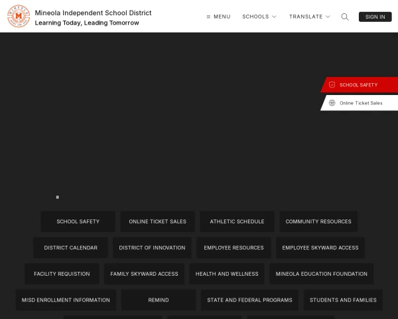This screenshot has width=398, height=319.
Task: Click the shield icon on School Safety banner
Action: (x=332, y=84)
